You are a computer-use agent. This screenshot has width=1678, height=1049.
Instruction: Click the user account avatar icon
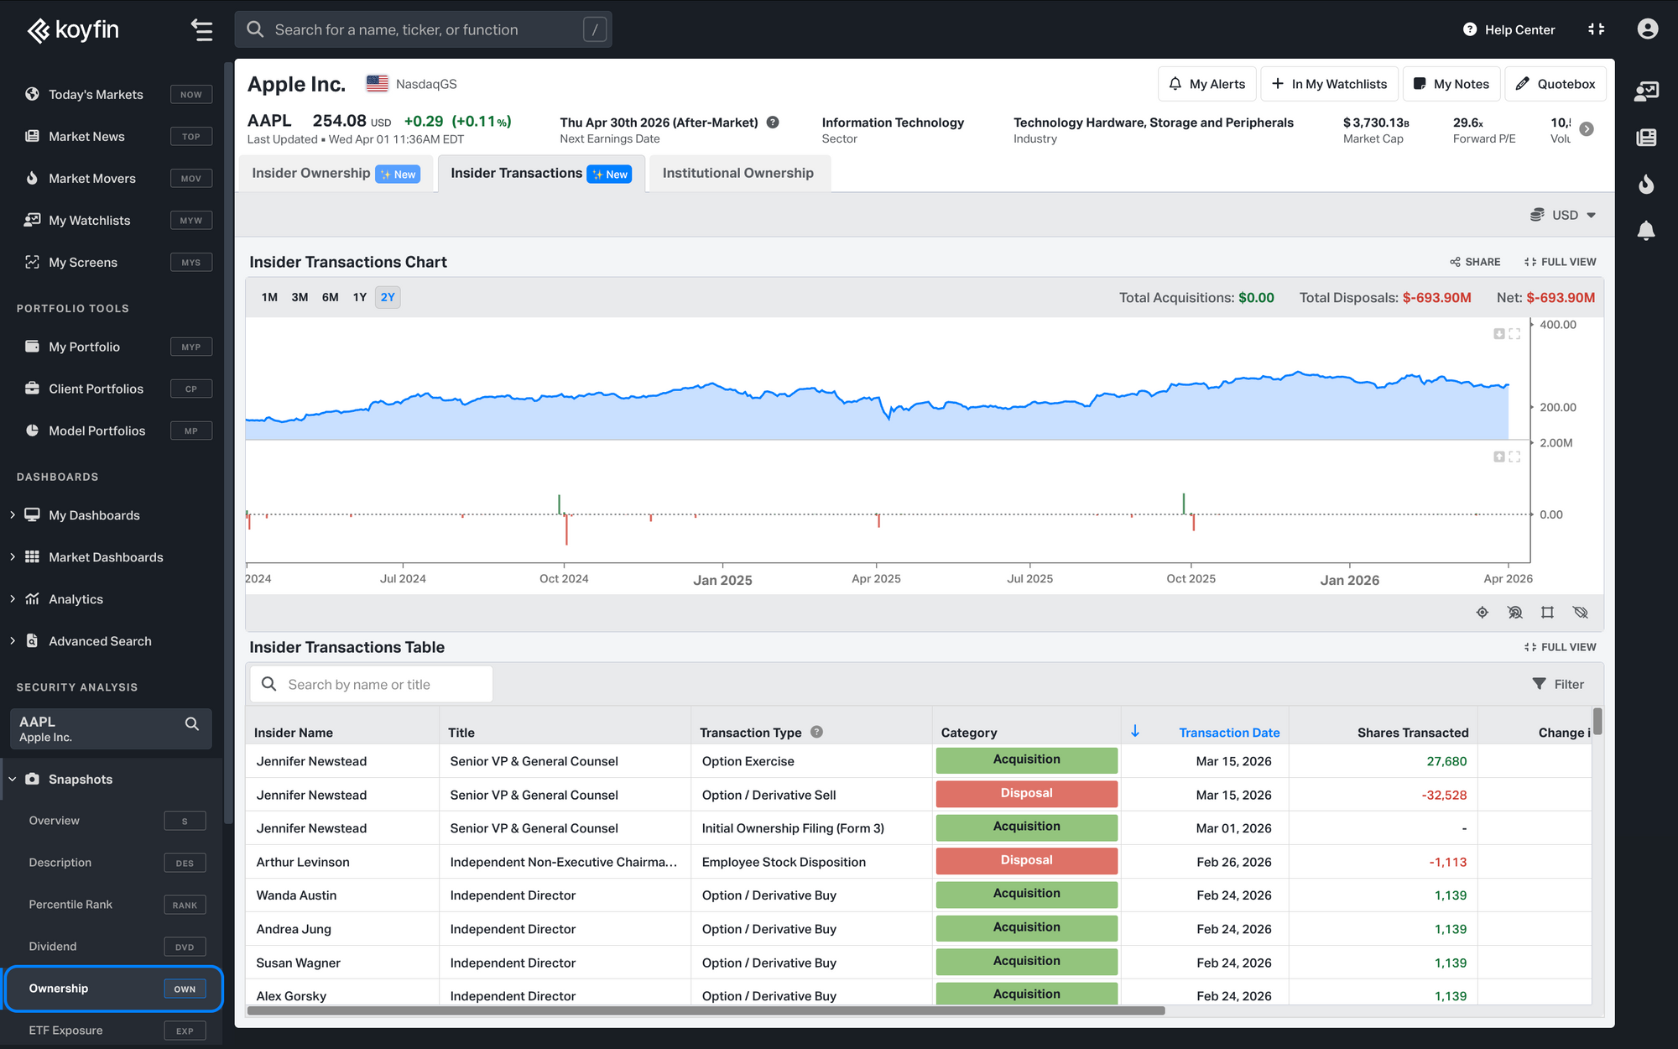(x=1647, y=29)
